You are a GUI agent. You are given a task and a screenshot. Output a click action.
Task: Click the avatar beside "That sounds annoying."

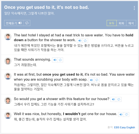pyautogui.click(x=8, y=61)
